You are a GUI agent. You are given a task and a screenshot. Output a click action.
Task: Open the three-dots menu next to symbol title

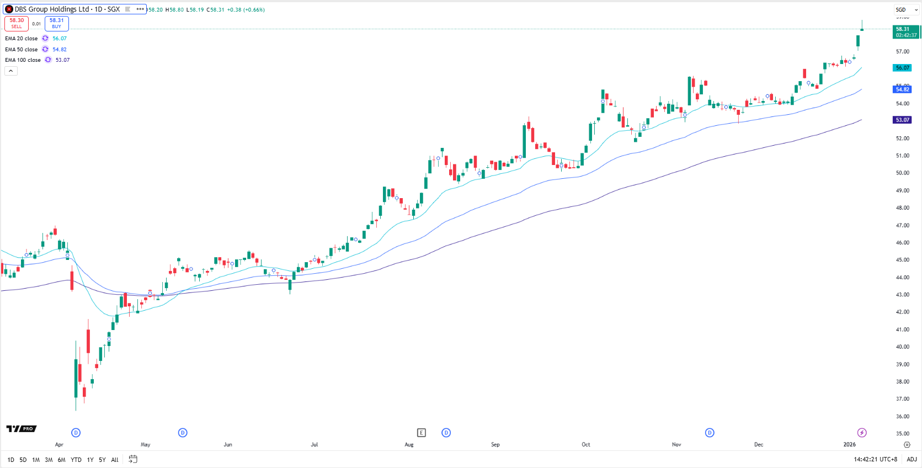tap(140, 9)
